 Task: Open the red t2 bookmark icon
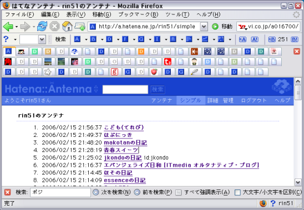[x=168, y=62]
